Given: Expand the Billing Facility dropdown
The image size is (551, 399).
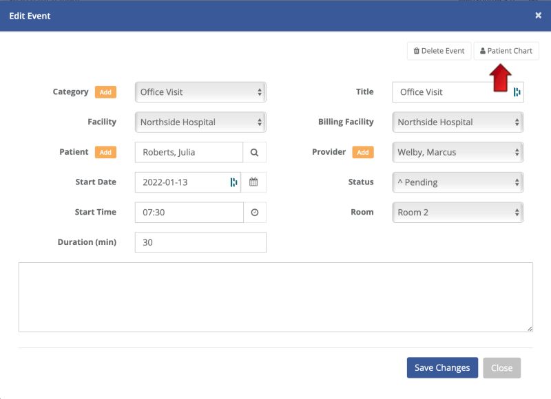Looking at the screenshot, I should 458,122.
